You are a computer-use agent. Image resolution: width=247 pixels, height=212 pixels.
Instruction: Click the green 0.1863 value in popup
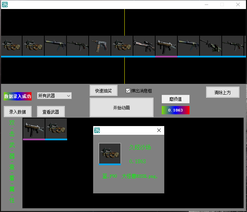point(138,161)
